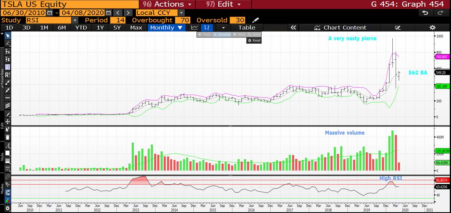This screenshot has width=451, height=213.
Task: Edit the end date 04/08/2020 field
Action: [83, 12]
